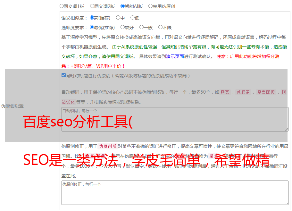
Task: Select the 同义词2版 radio option
Action: pyautogui.click(x=92, y=6)
